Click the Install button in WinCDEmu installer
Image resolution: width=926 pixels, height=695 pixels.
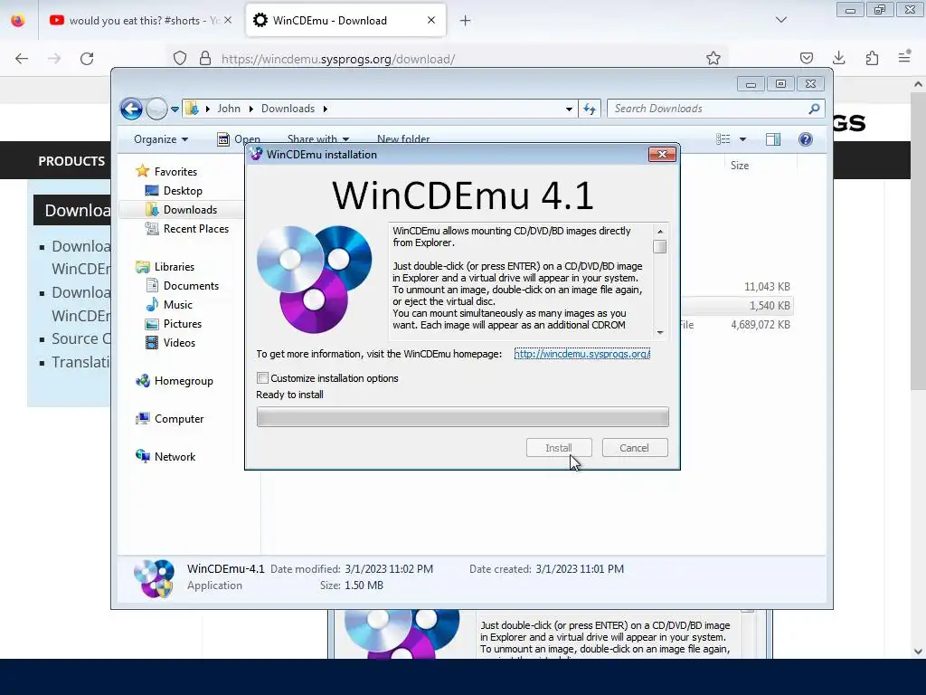[559, 448]
